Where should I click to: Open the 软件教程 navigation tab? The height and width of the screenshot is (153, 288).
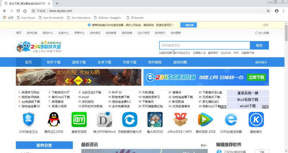coord(155,62)
